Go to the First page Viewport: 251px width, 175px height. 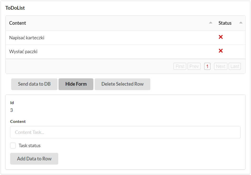[x=180, y=66]
